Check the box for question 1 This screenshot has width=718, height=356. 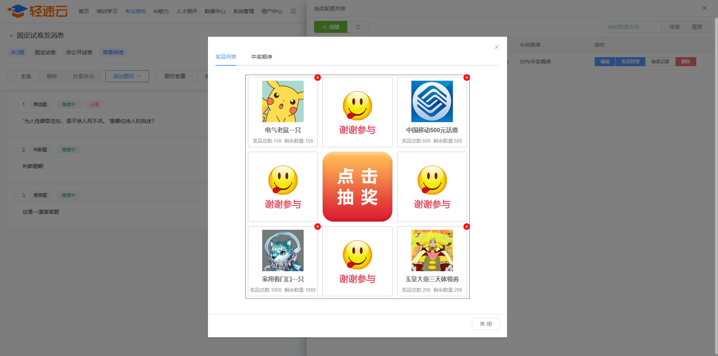pos(16,104)
